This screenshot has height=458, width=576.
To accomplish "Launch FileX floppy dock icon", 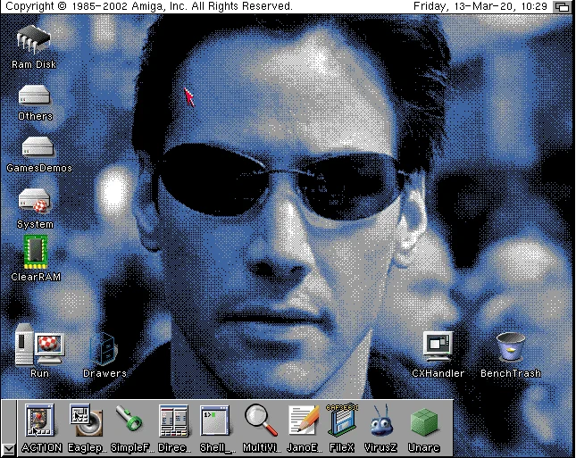I will pos(342,419).
